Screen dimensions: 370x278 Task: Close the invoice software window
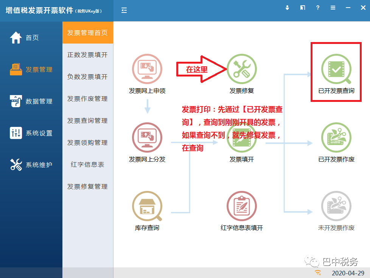363,8
